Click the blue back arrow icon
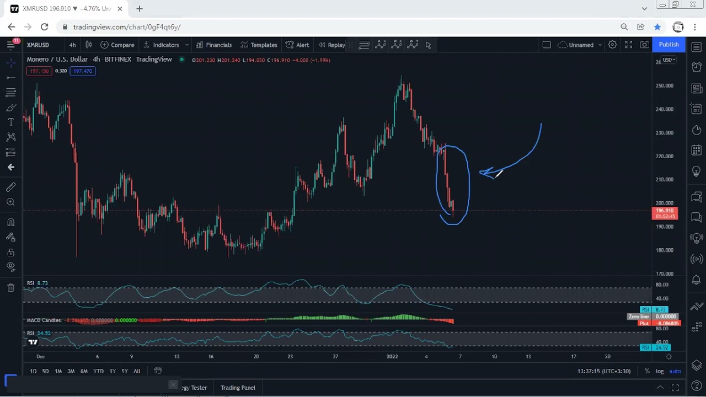 tap(10, 167)
